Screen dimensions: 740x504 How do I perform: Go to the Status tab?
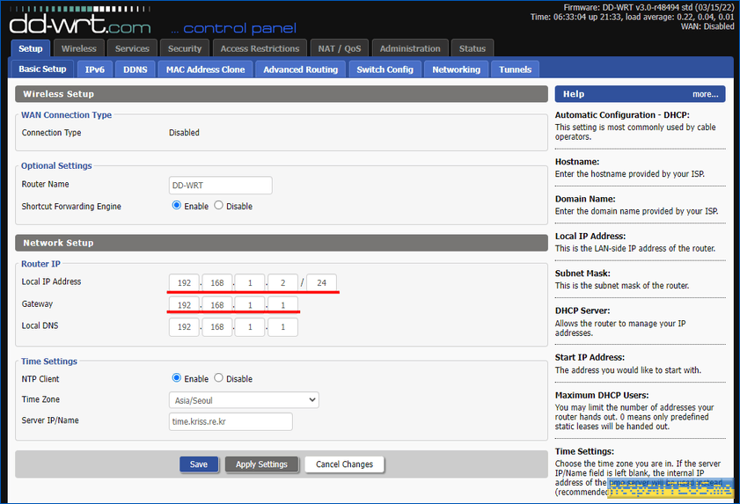point(473,48)
